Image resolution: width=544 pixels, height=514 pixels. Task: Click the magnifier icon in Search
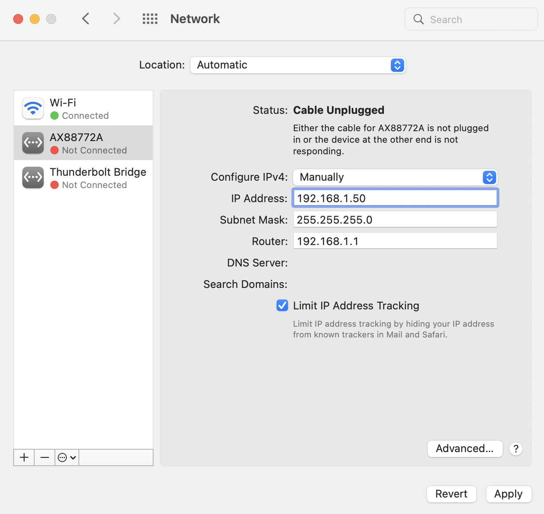[x=419, y=19]
